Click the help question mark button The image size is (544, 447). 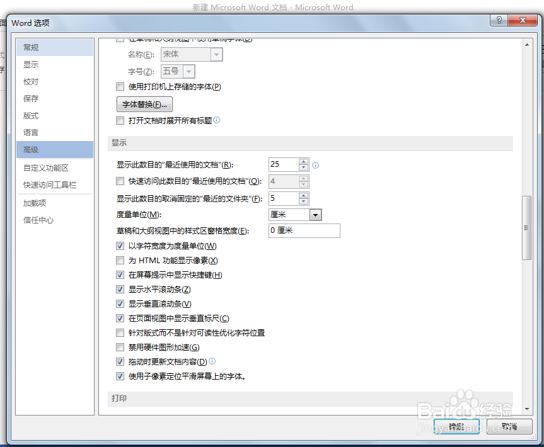point(499,20)
